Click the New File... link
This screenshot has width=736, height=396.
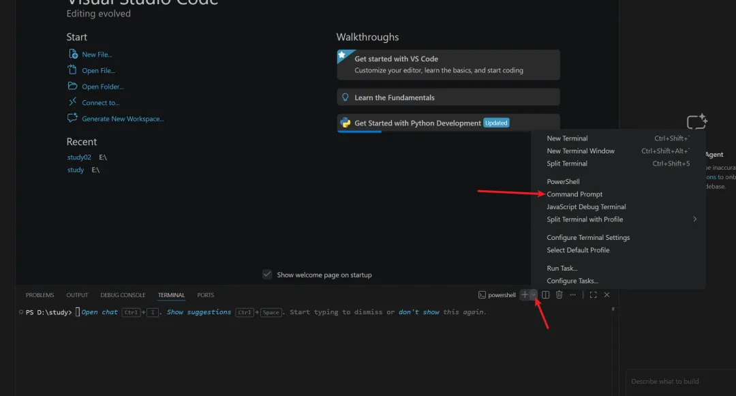(x=97, y=55)
